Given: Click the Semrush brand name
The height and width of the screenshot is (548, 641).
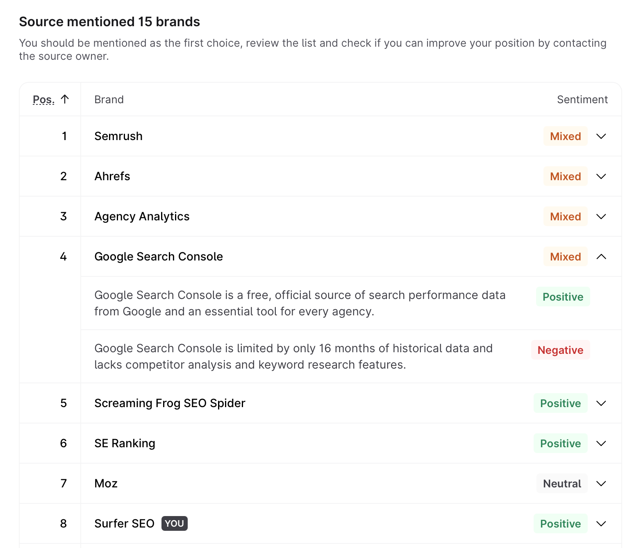Looking at the screenshot, I should (118, 136).
